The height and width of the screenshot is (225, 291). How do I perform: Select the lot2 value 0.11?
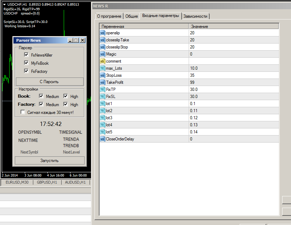(234, 111)
